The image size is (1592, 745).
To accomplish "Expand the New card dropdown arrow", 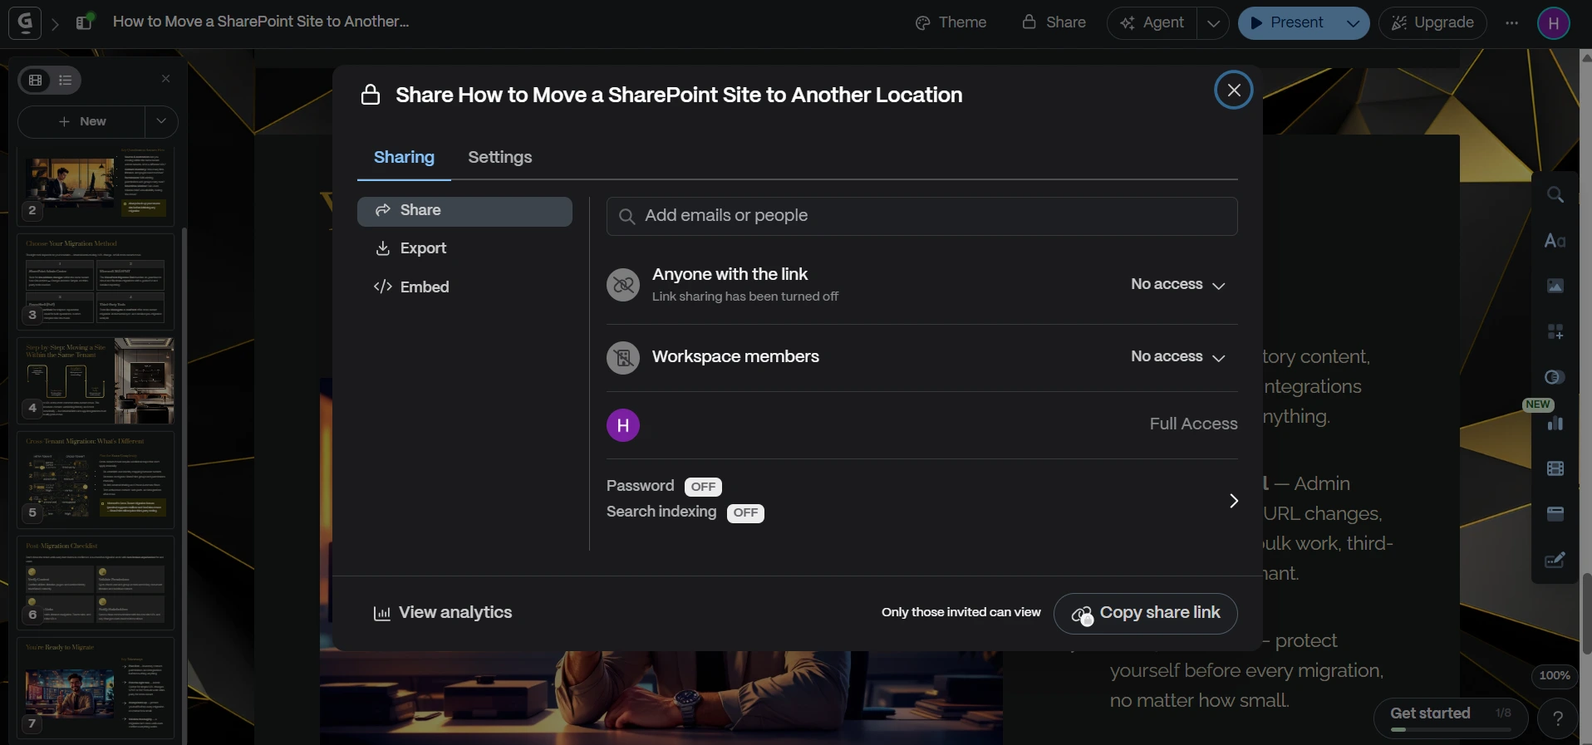I will click(x=161, y=121).
